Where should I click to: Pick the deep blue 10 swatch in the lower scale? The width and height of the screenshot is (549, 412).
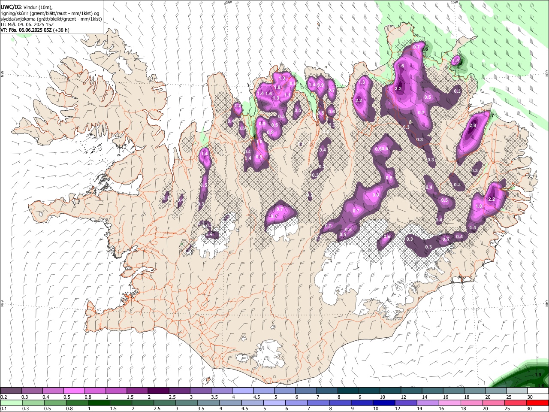tap(383, 403)
